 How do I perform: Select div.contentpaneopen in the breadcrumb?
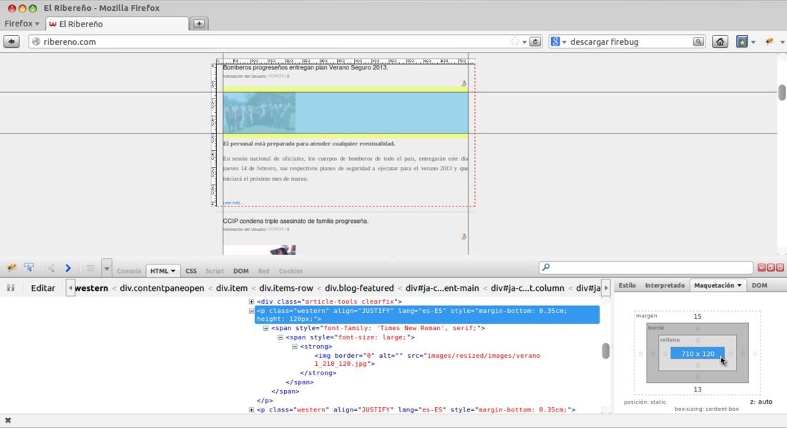(x=162, y=288)
